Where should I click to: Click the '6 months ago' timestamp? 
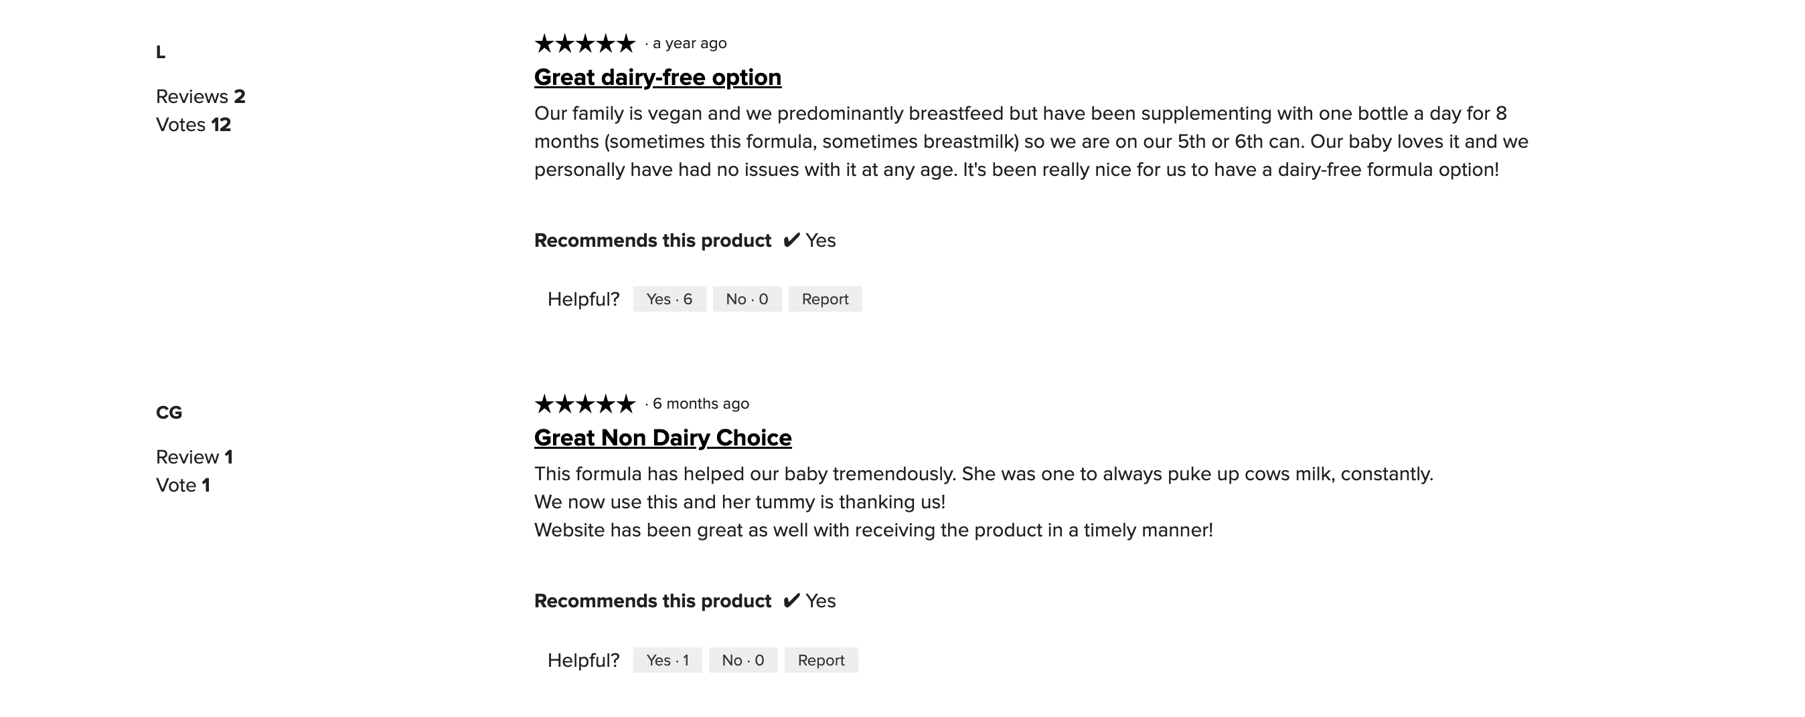701,404
